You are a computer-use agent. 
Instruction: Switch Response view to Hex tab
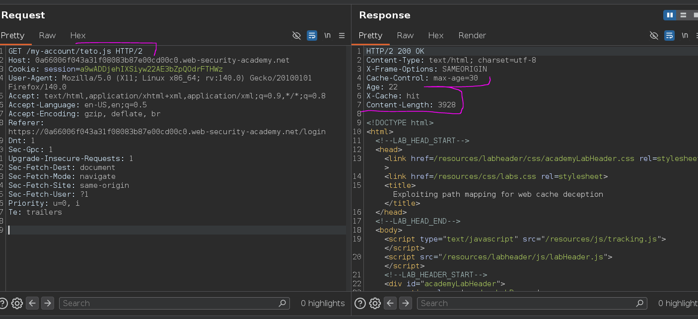[x=436, y=35]
